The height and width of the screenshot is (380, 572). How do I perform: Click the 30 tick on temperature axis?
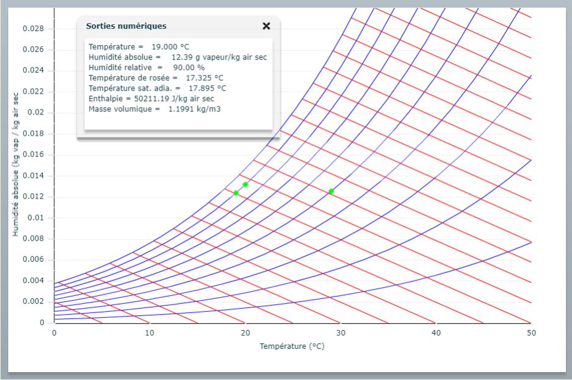pos(340,332)
